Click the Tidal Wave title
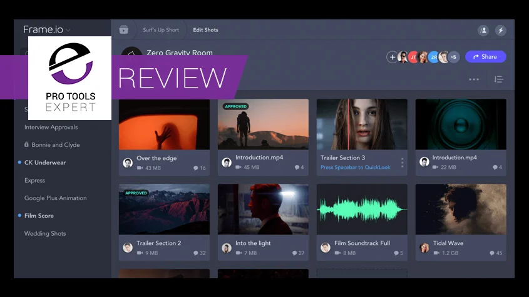 pos(448,243)
